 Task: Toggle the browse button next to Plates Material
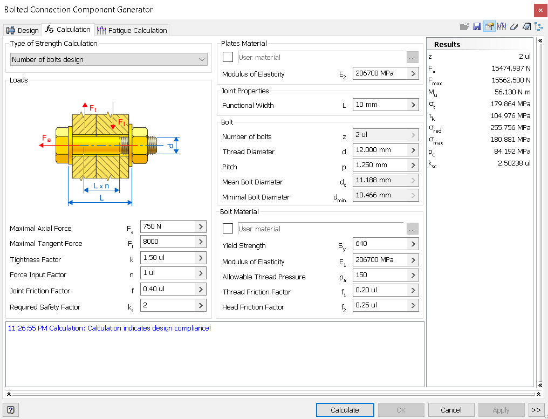click(412, 57)
